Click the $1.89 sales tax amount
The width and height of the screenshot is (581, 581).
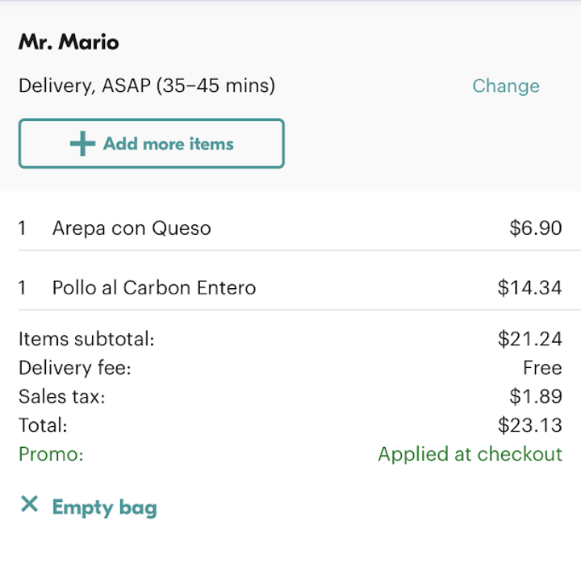(535, 396)
